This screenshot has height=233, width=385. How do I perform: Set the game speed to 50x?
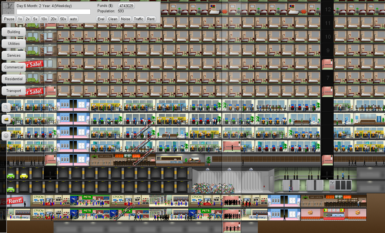[63, 19]
